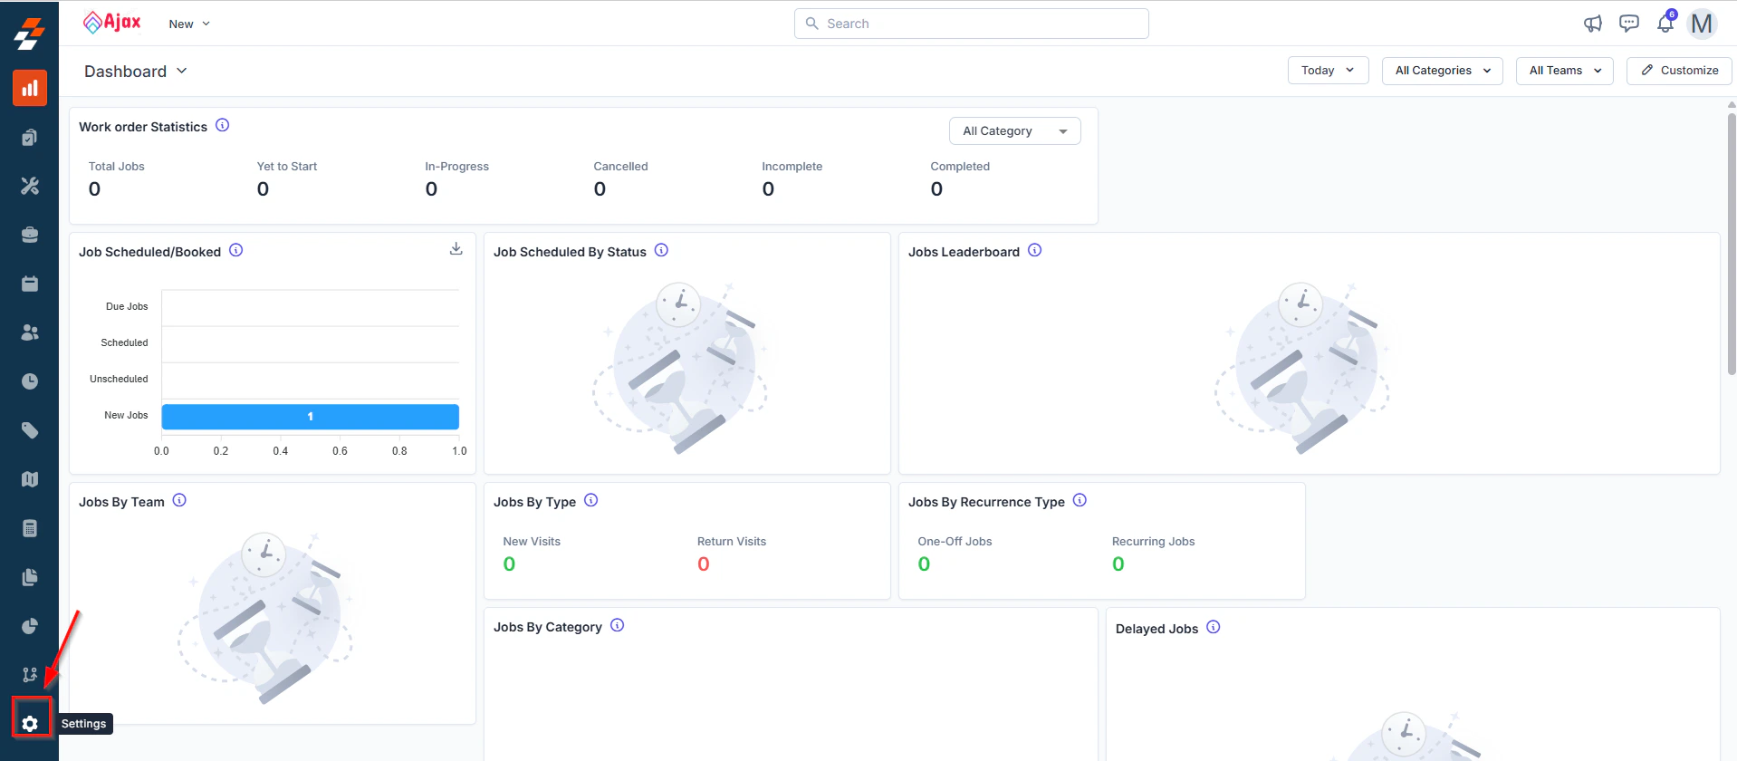The height and width of the screenshot is (761, 1737).
Task: Open the New menu in header
Action: click(189, 24)
